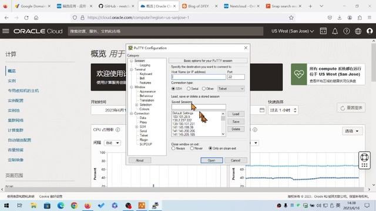Select Colours in PuTTY category tree
Image resolution: width=376 pixels, height=211 pixels.
tap(145, 109)
